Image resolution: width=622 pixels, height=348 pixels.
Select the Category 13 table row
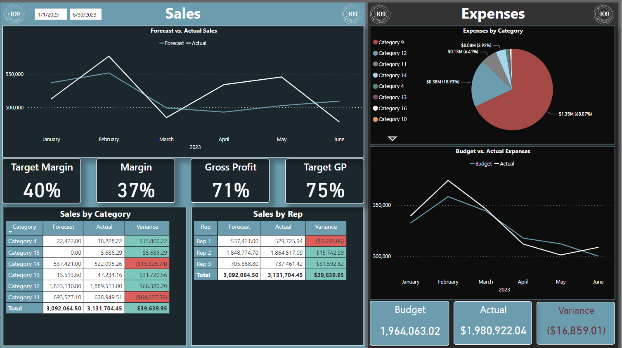pos(88,275)
